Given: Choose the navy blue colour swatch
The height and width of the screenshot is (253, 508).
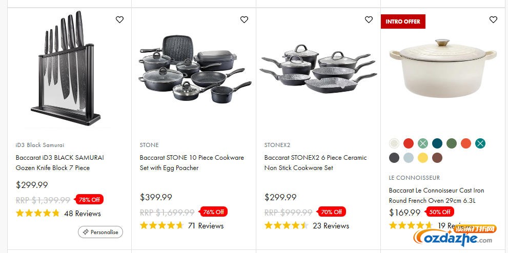Looking at the screenshot, I should pyautogui.click(x=437, y=143).
